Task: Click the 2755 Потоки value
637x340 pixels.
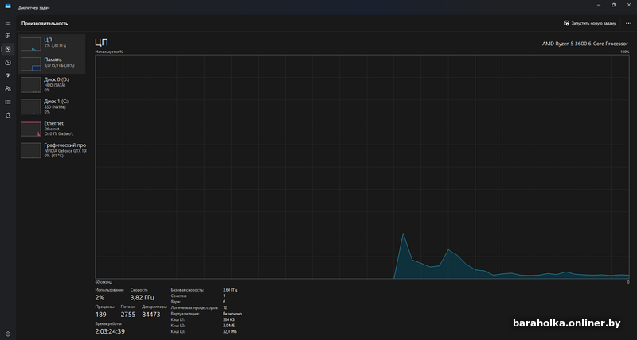Action: 128,315
